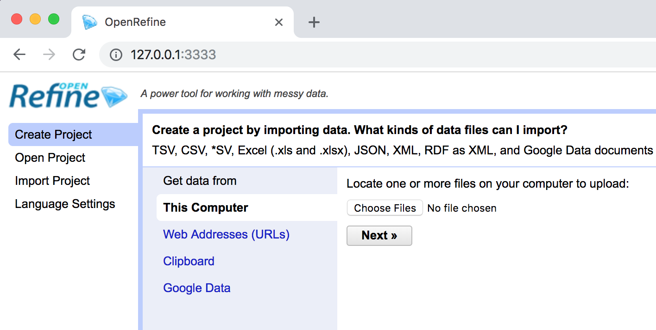
Task: Click the supported formats line starting 'TSV, CSV'
Action: coord(403,150)
